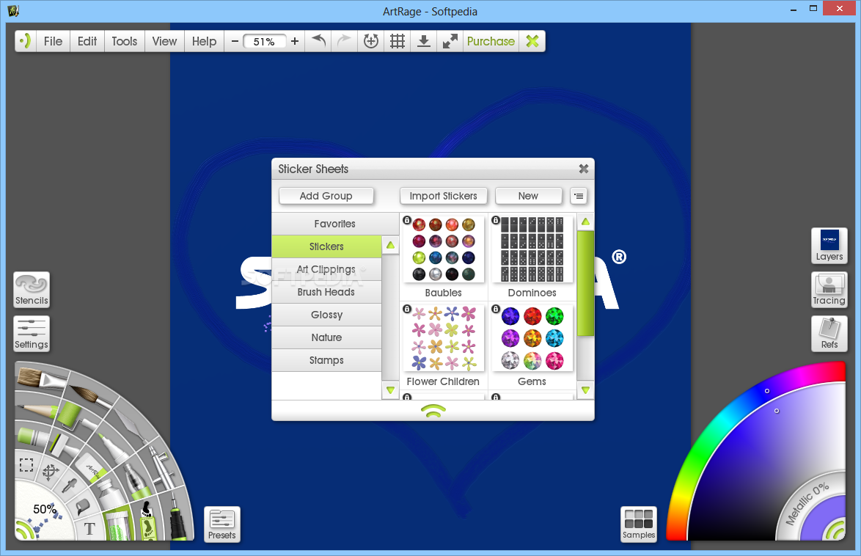Open the View menu
861x556 pixels.
165,41
